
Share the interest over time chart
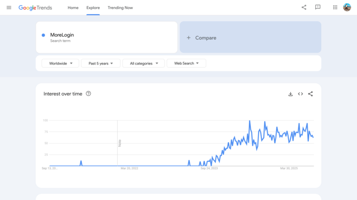pos(310,94)
